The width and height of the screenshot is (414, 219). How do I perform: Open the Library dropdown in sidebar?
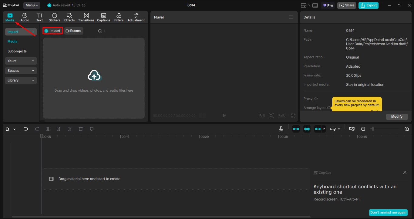pos(21,80)
